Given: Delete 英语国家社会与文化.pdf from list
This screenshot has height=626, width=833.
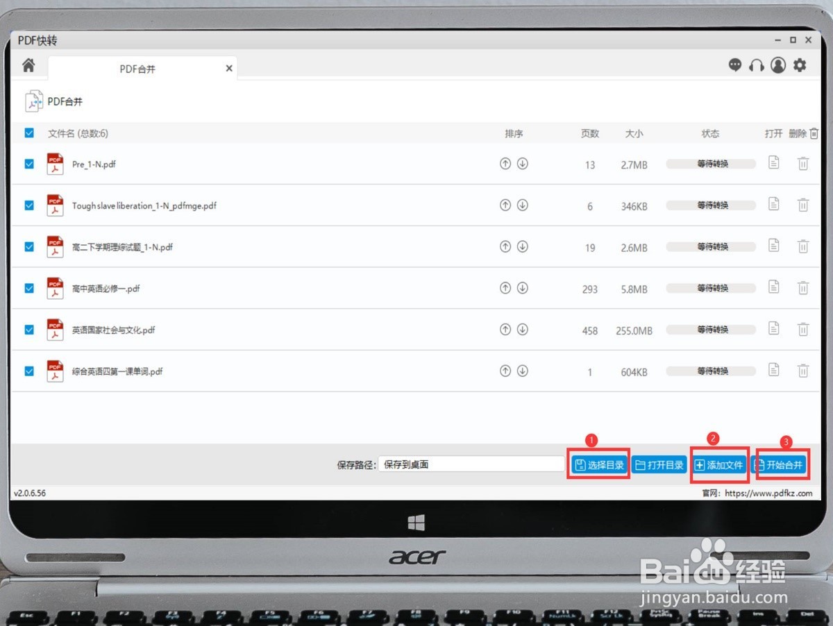Looking at the screenshot, I should click(x=803, y=330).
